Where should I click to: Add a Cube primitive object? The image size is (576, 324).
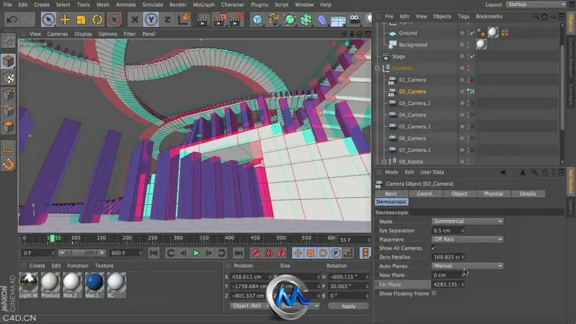pyautogui.click(x=258, y=20)
